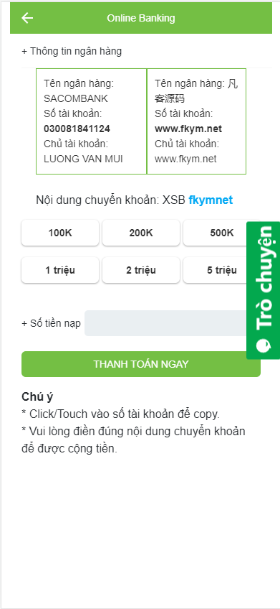
Task: Copy the www.fkym.net account number
Action: (188, 129)
